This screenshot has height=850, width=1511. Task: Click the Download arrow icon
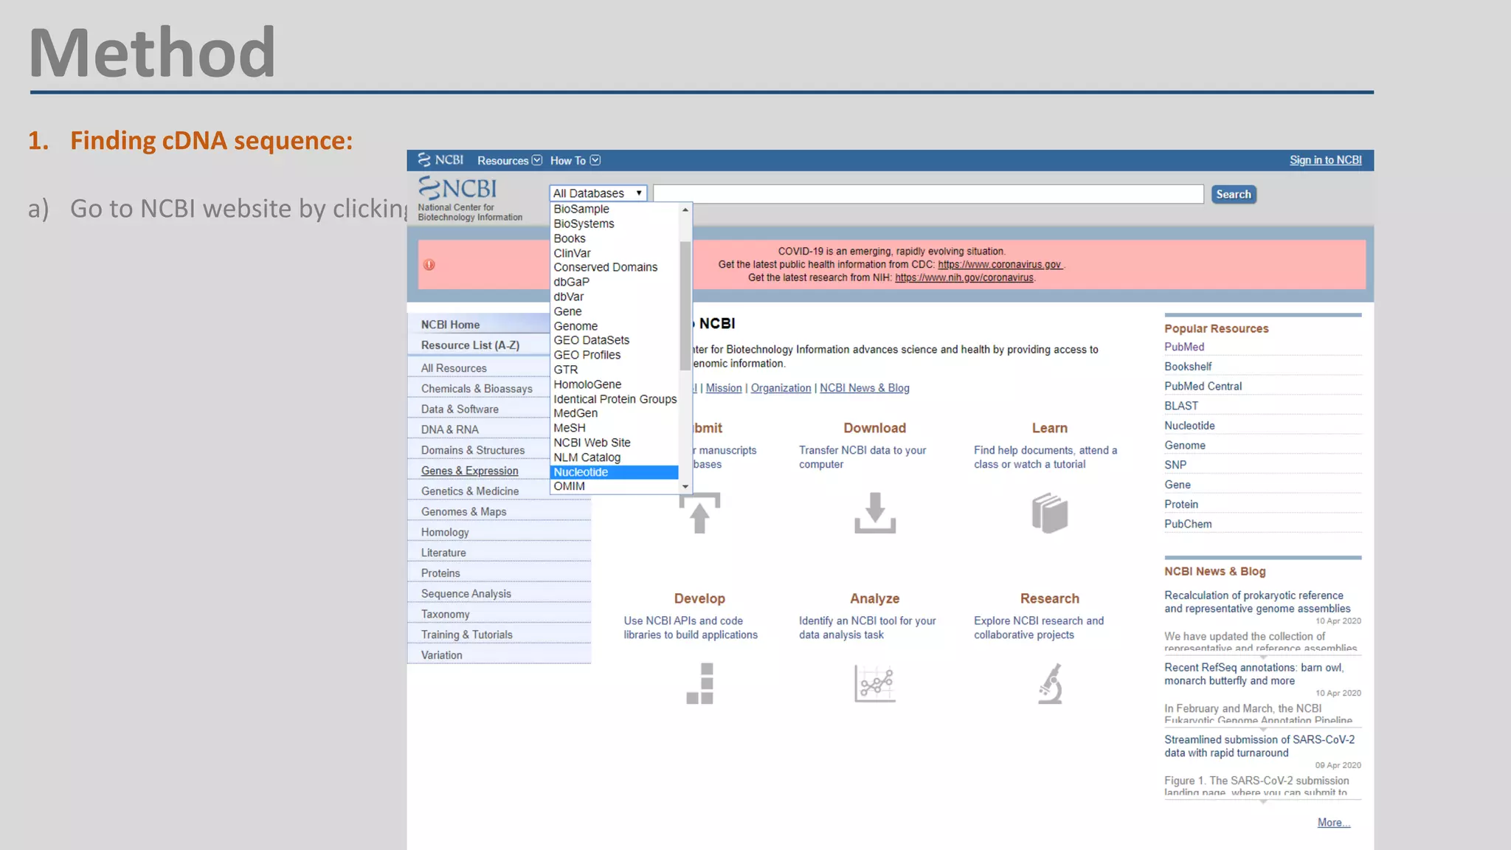[x=875, y=513]
